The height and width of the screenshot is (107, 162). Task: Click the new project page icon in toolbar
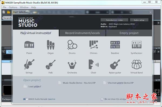[x=4, y=12]
